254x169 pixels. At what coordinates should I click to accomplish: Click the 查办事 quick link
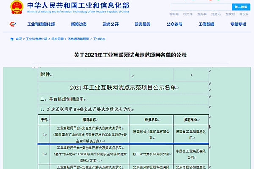tap(202, 14)
